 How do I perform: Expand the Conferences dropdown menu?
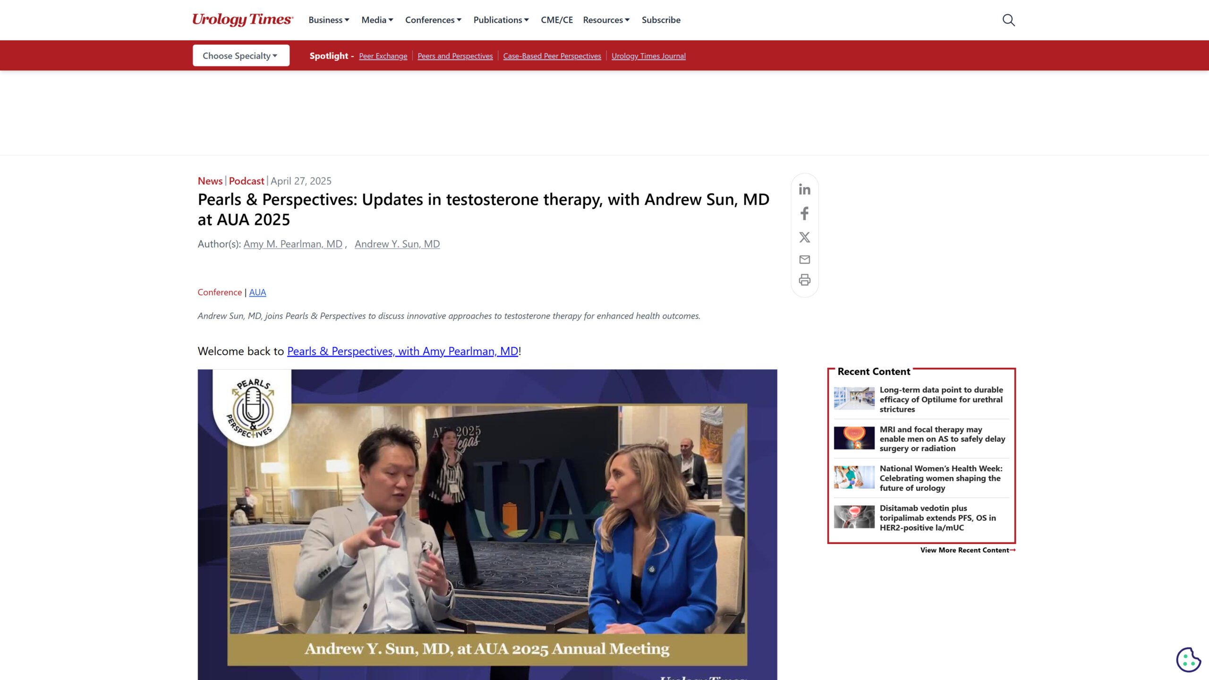click(433, 20)
